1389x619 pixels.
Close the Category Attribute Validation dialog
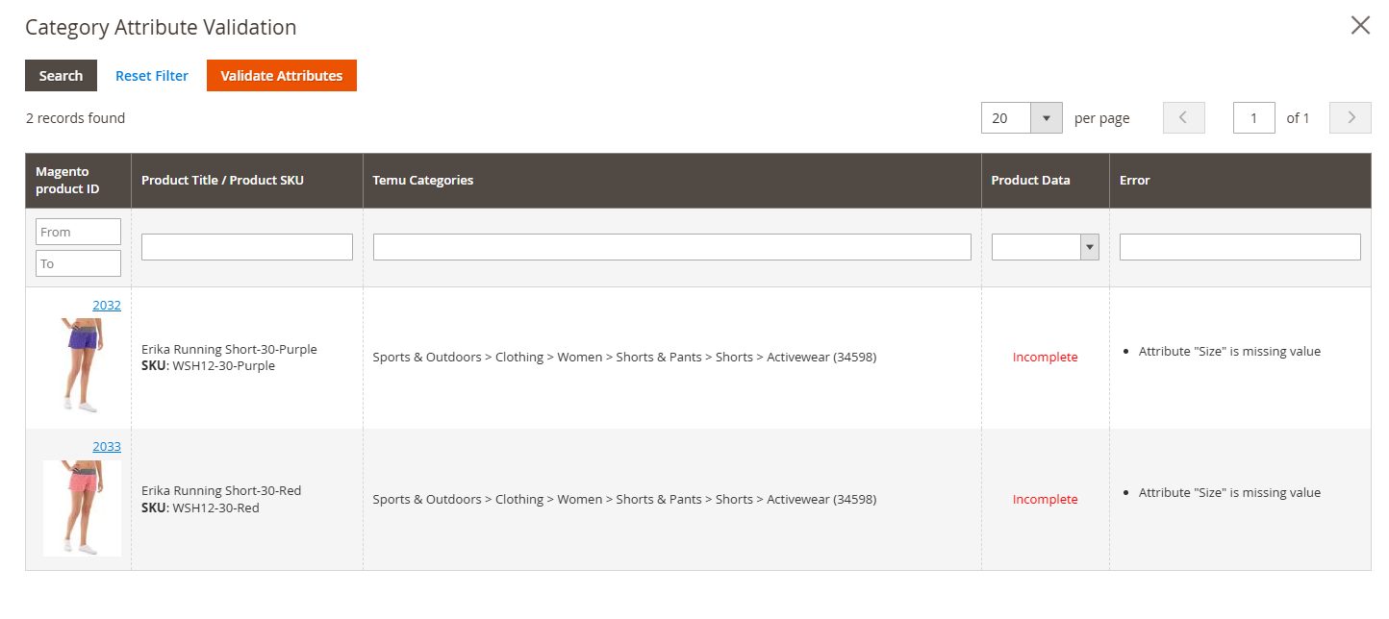point(1359,26)
